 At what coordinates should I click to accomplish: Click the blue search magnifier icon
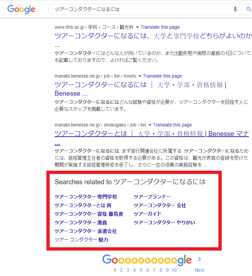[249, 9]
